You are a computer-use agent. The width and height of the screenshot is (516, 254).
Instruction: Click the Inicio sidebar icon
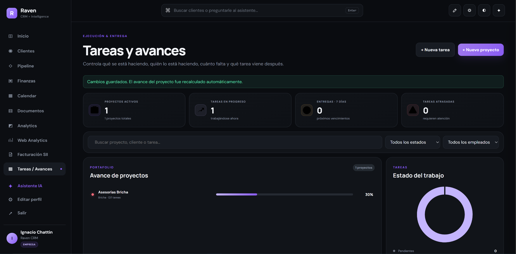click(11, 36)
